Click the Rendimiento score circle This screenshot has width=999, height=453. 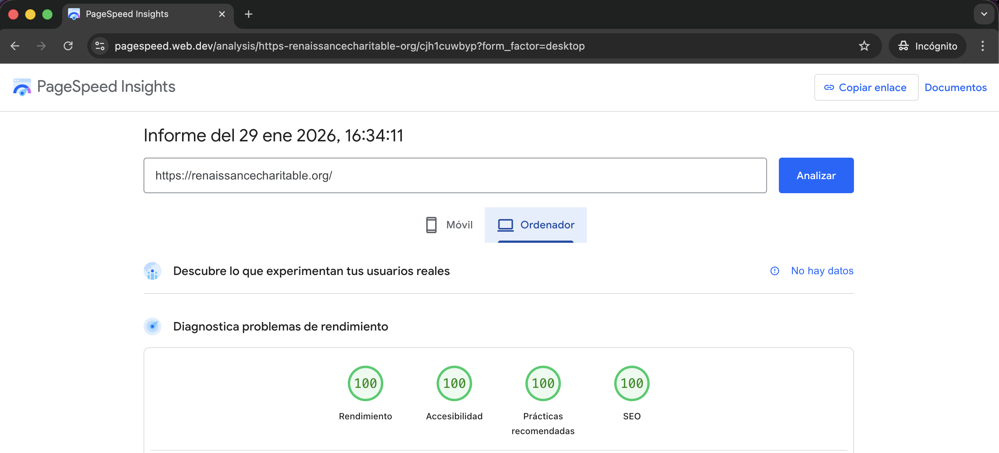[365, 383]
